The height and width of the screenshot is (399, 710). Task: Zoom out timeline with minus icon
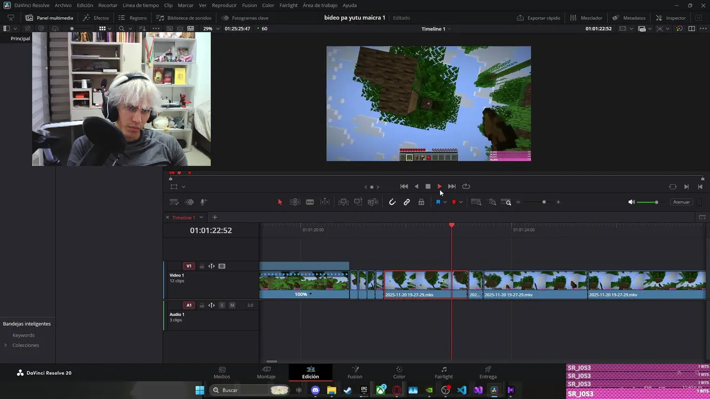[518, 202]
